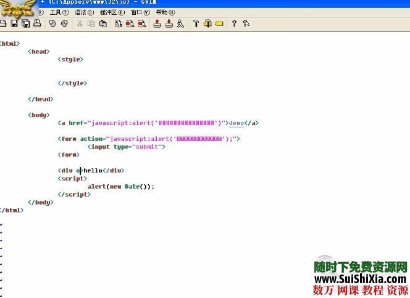Click the Find Previous icon

tap(142, 23)
